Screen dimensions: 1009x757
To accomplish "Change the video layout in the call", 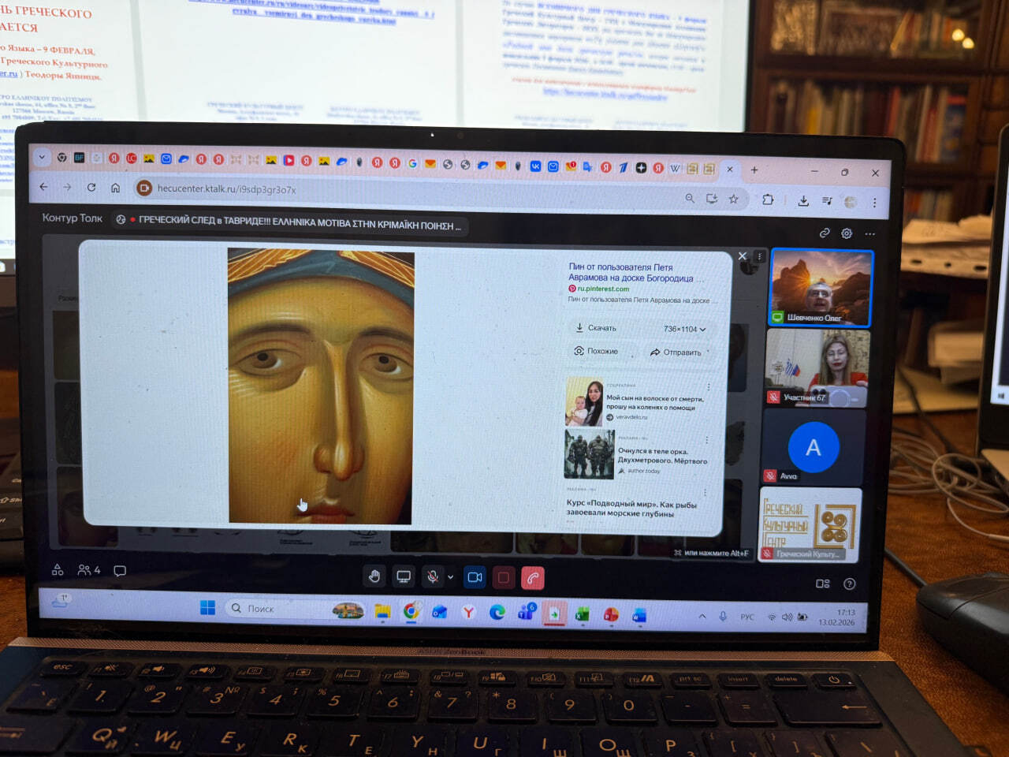I will [822, 584].
